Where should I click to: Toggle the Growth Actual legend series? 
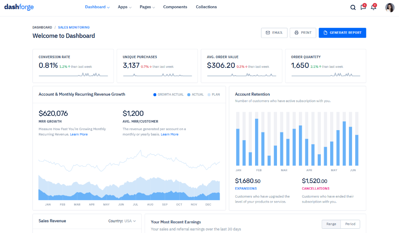coord(168,95)
